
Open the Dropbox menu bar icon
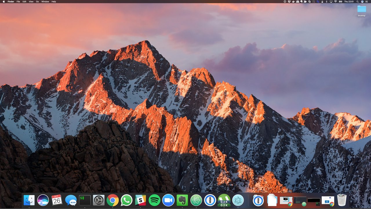coord(289,1)
